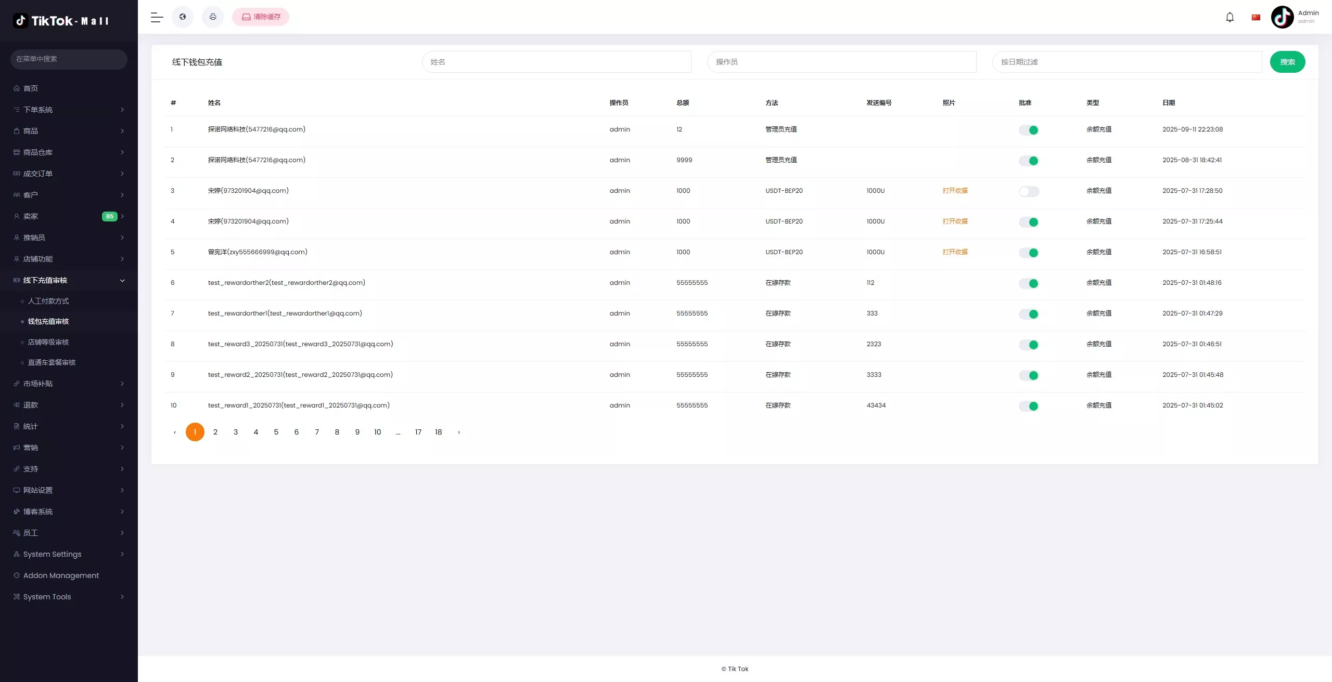Click the green 搜索 button
This screenshot has width=1332, height=682.
(x=1287, y=62)
